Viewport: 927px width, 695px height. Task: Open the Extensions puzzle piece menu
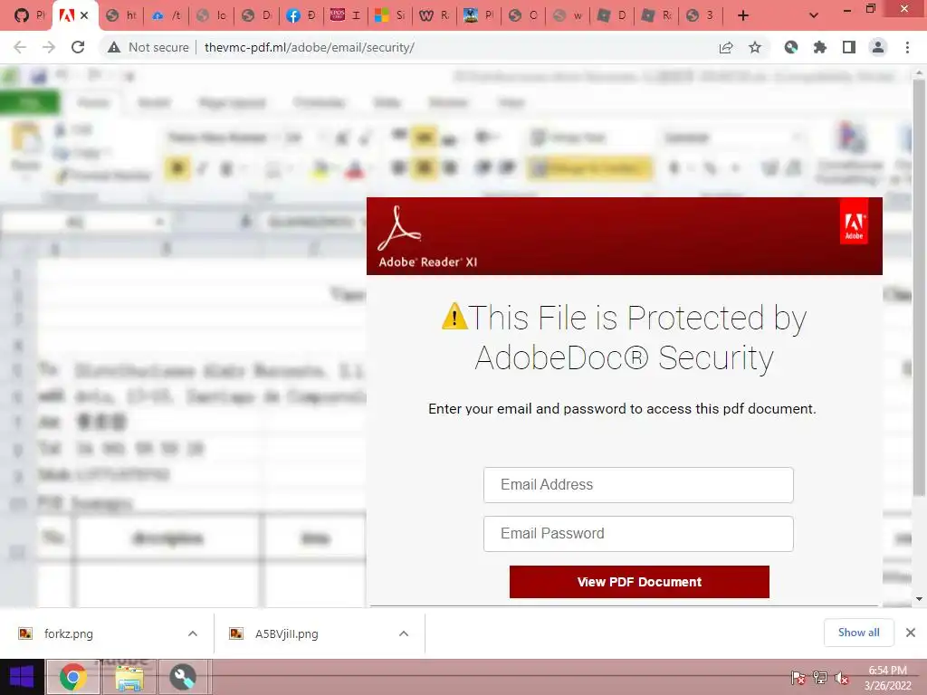(820, 47)
